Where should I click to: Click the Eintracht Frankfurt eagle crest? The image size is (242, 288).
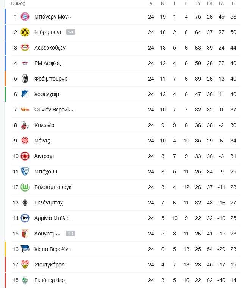(25, 156)
